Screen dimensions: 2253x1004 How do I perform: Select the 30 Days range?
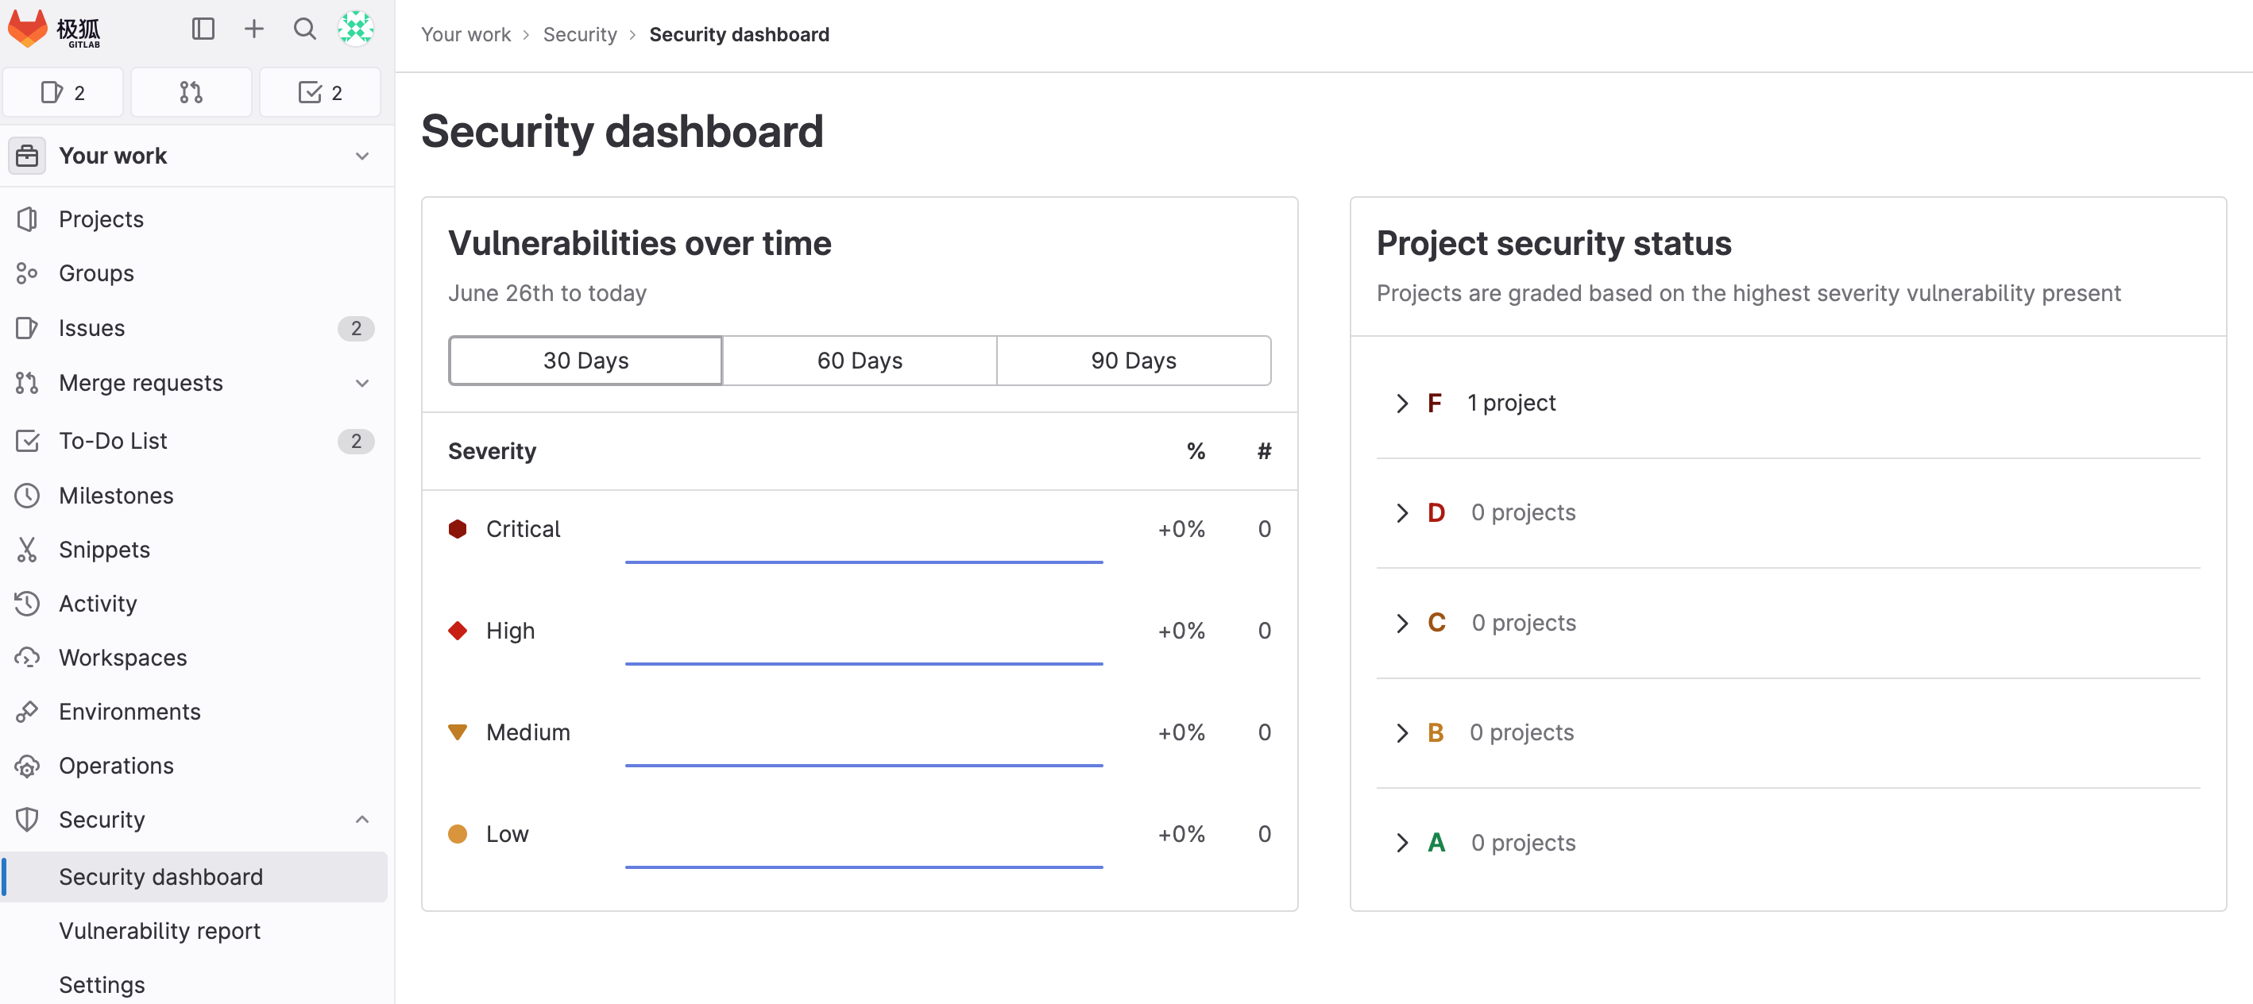(x=585, y=361)
